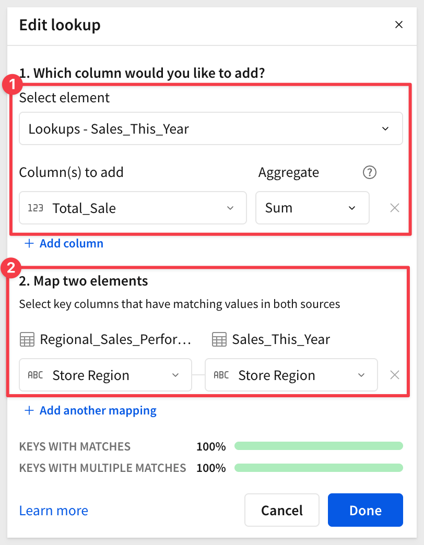This screenshot has height=545, width=424.
Task: Expand the Total_Sale column dropdown
Action: (x=133, y=208)
